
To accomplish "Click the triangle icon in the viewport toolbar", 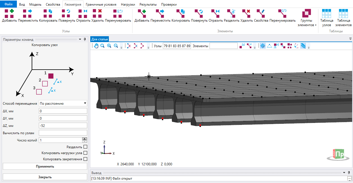I will (269, 46).
